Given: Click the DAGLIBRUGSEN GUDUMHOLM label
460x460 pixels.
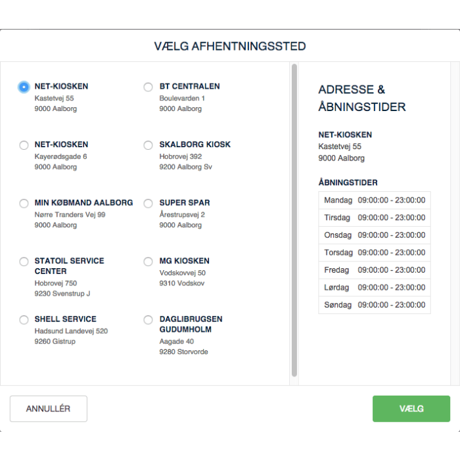Looking at the screenshot, I should coord(191,324).
